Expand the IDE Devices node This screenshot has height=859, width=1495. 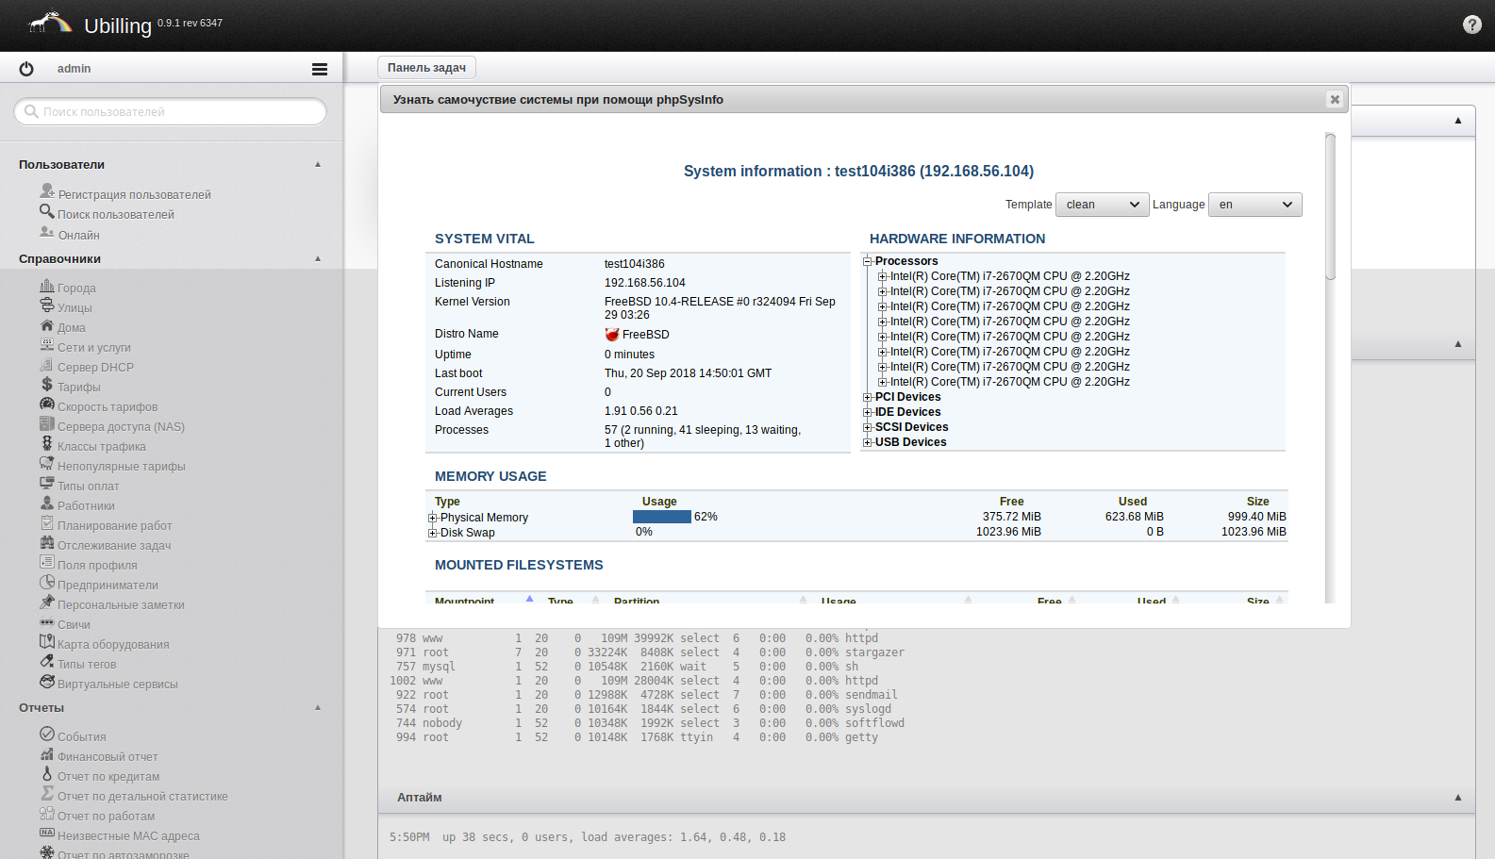[868, 412]
